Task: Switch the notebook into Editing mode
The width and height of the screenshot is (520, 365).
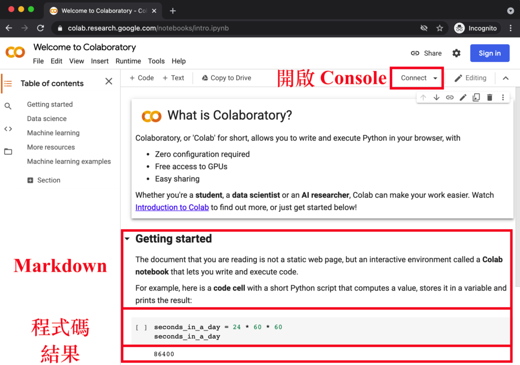Action: pyautogui.click(x=470, y=78)
